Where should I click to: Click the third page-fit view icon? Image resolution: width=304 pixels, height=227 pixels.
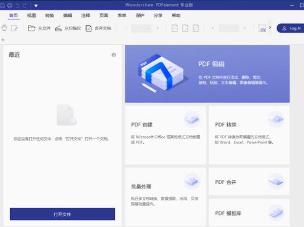[196, 28]
